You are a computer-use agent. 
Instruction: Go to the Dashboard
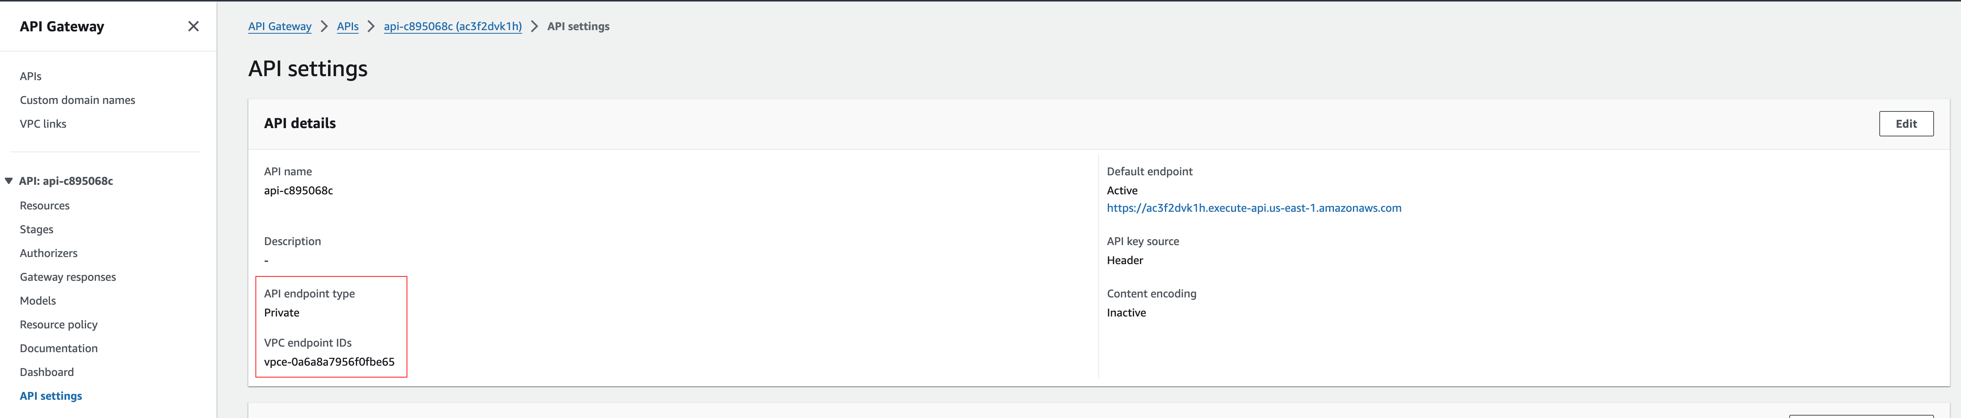46,372
